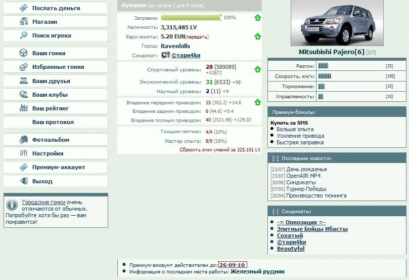
Task: Click the Ravenhills city name
Action: (175, 46)
